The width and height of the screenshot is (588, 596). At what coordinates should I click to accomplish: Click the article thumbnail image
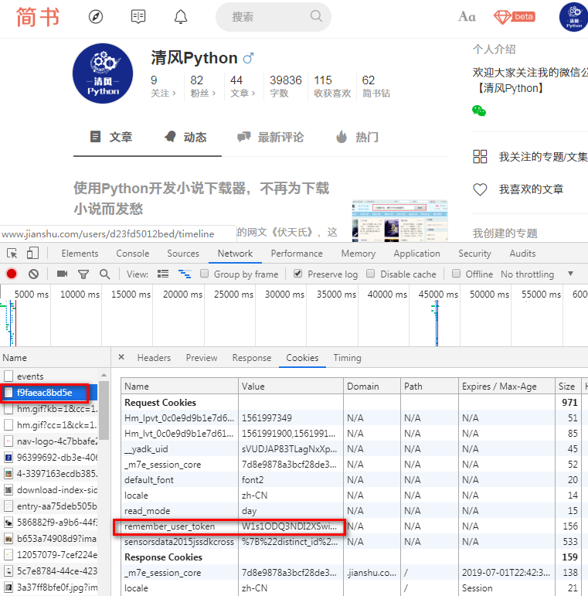click(399, 221)
